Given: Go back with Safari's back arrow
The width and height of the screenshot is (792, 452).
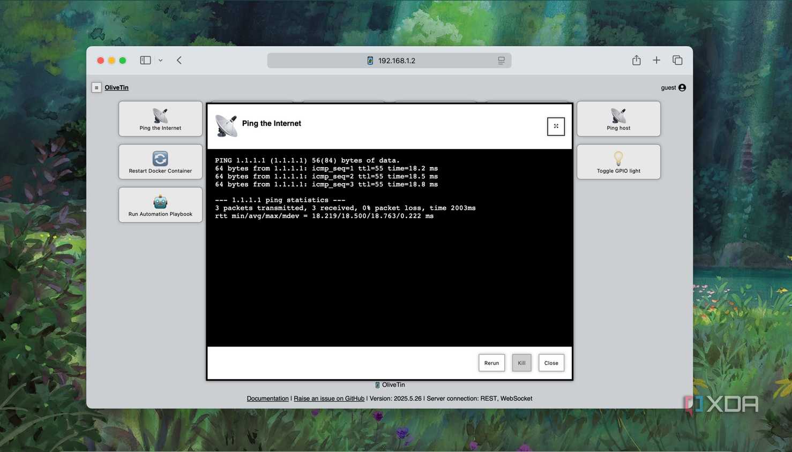Looking at the screenshot, I should (179, 60).
